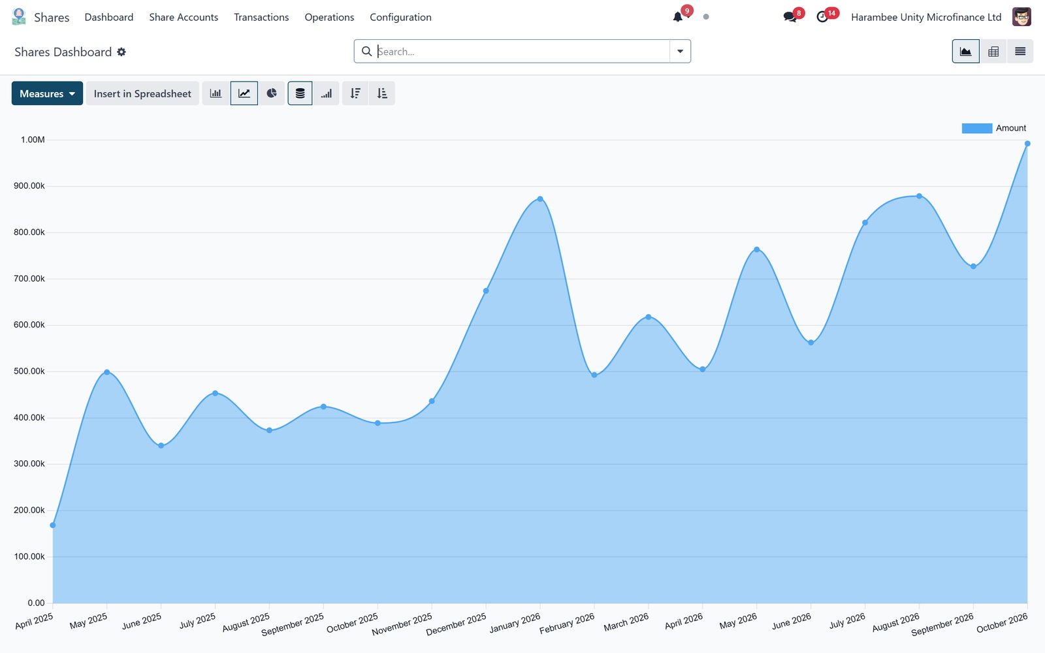
Task: Sort the chart in descending order
Action: coord(355,93)
